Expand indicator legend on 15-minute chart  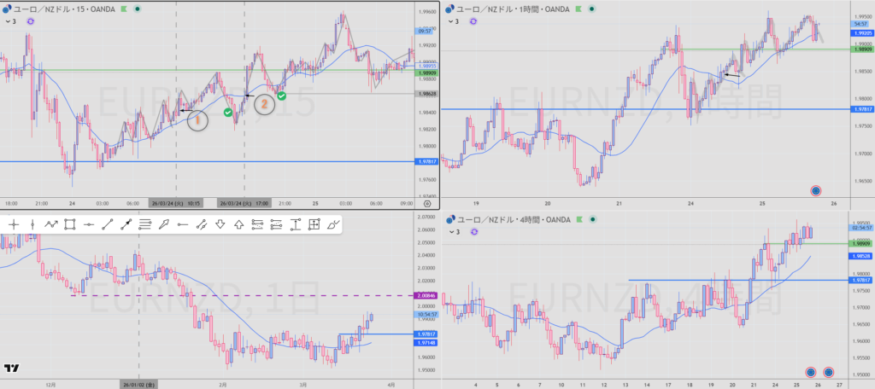(13, 20)
